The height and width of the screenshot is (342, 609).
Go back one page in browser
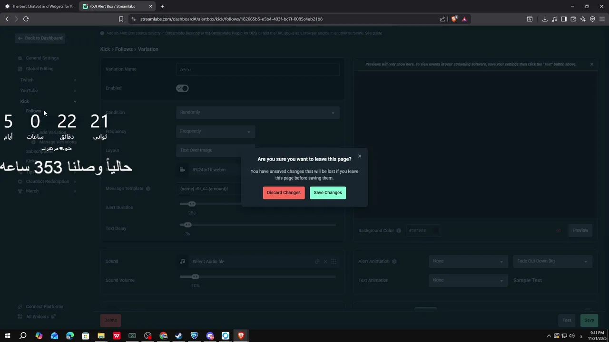(x=7, y=19)
